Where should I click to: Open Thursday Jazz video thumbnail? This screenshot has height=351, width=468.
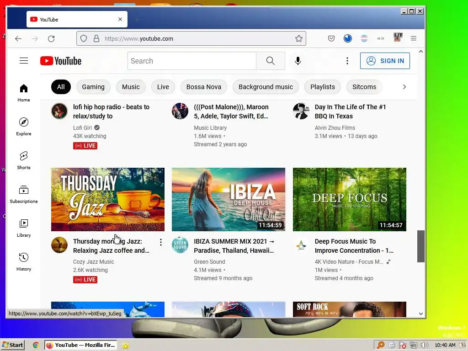(x=108, y=199)
